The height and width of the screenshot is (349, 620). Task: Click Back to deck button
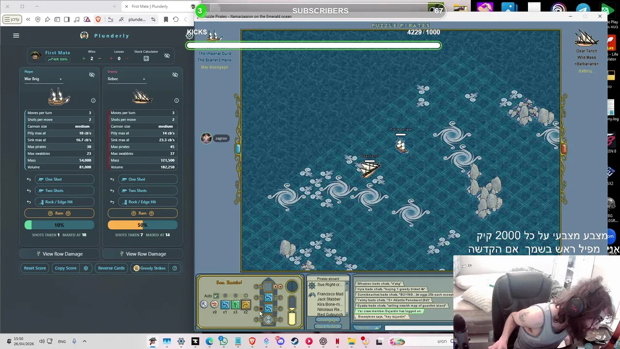[x=328, y=326]
